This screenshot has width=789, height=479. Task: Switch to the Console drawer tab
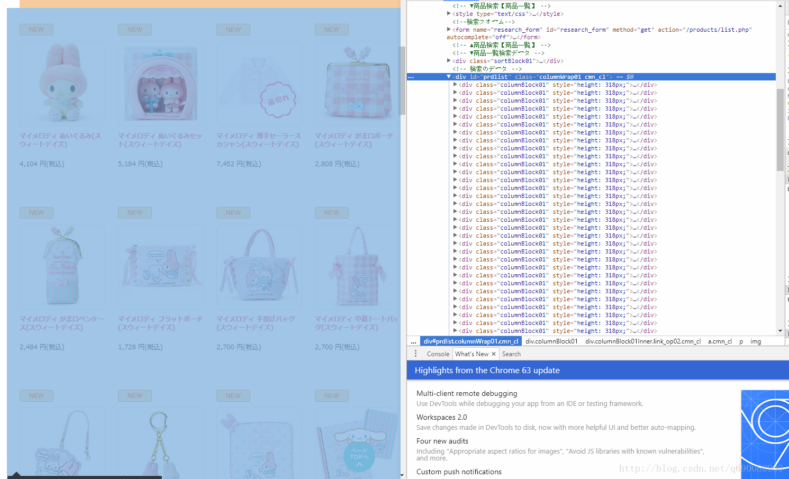[x=438, y=354]
